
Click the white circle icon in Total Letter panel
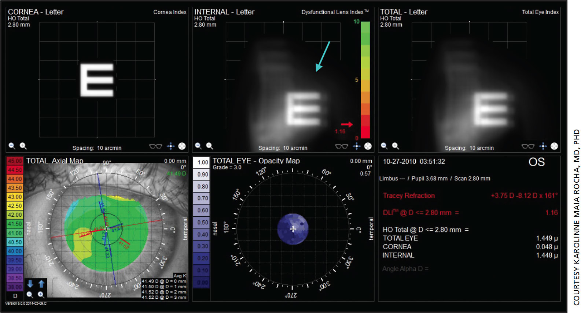[554, 146]
